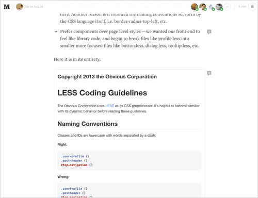Open the Medium logo home link
This screenshot has height=198, width=258.
pos(7,7)
